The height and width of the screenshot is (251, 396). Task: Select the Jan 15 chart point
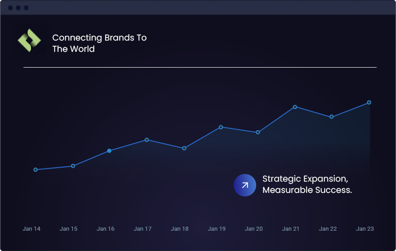point(73,166)
